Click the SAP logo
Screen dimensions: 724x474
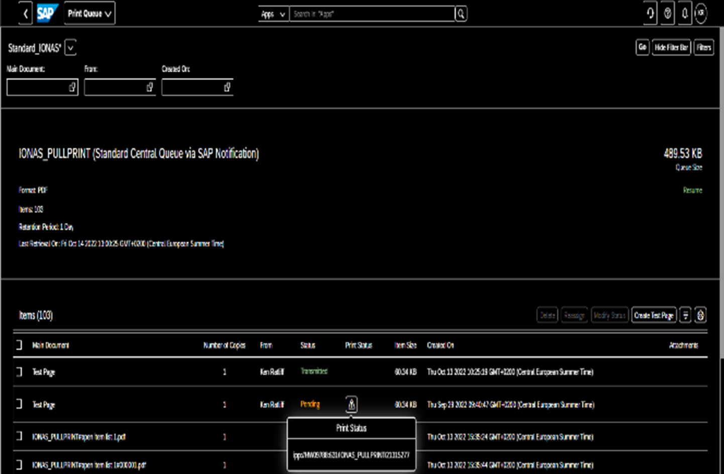47,14
